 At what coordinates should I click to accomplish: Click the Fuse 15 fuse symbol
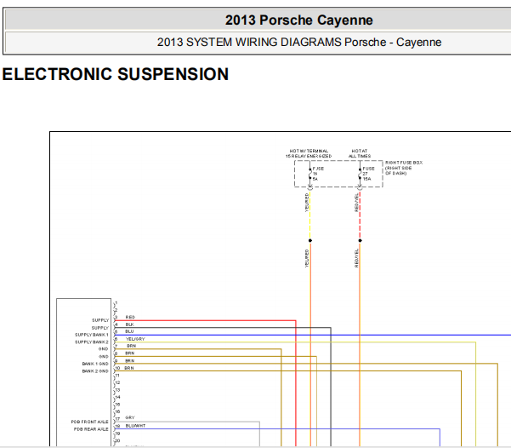point(310,174)
